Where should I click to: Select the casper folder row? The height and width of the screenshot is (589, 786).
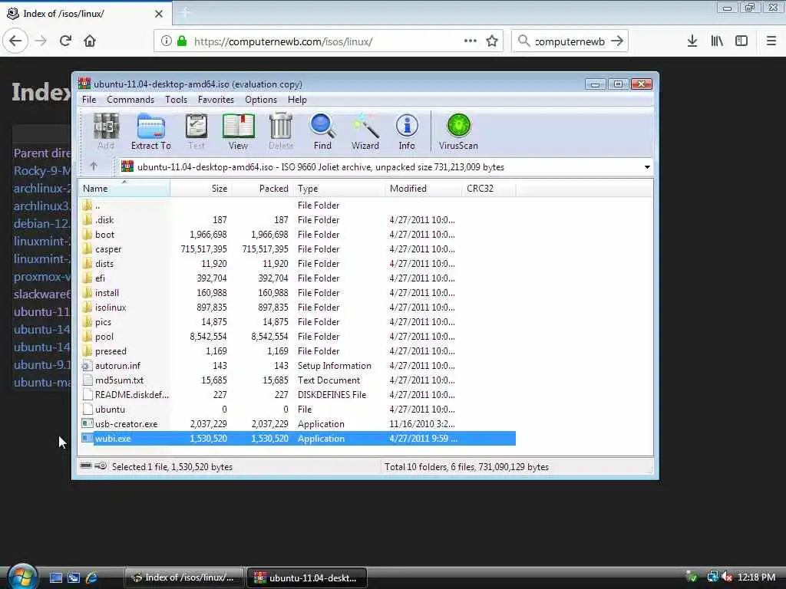[x=298, y=249]
